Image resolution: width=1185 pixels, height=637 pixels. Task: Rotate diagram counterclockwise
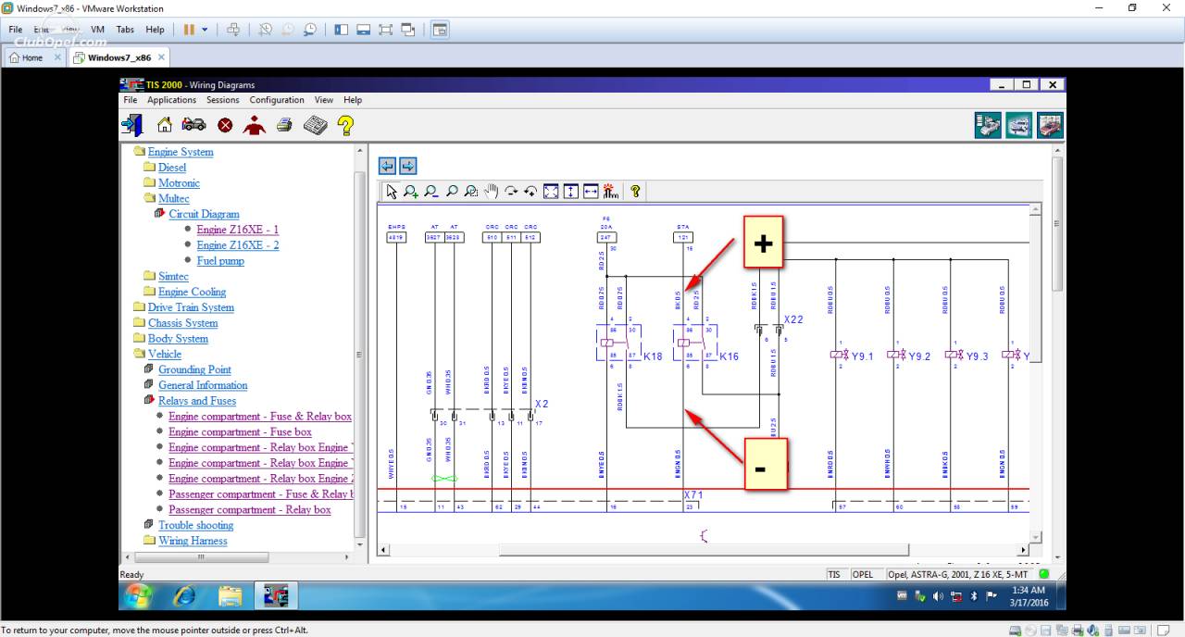coord(530,192)
